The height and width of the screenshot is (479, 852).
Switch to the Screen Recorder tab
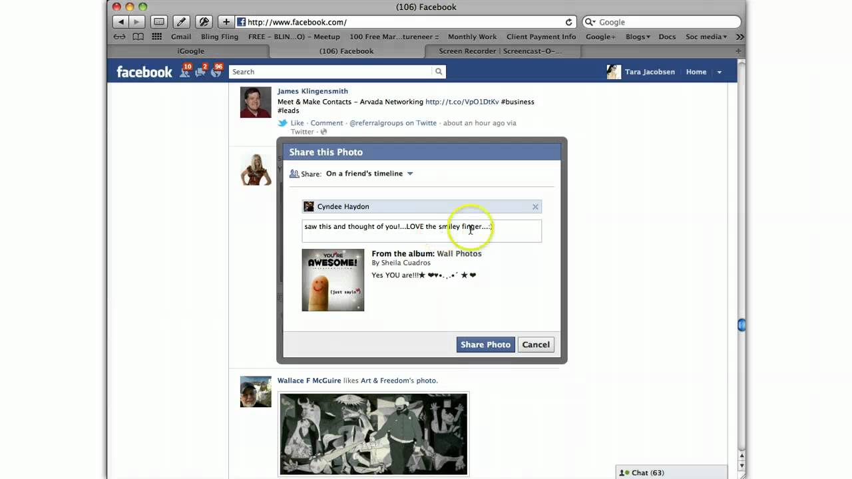(x=500, y=51)
